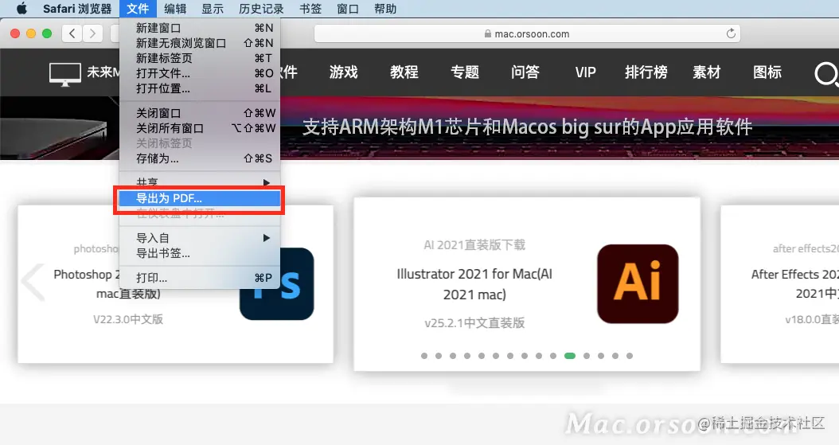Reload the page with refresh icon
839x445 pixels.
pyautogui.click(x=731, y=33)
